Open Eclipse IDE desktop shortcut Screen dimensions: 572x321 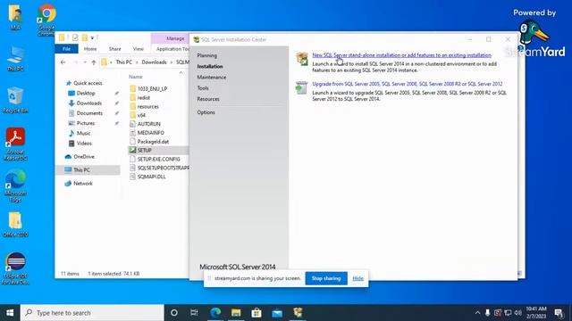point(15,268)
